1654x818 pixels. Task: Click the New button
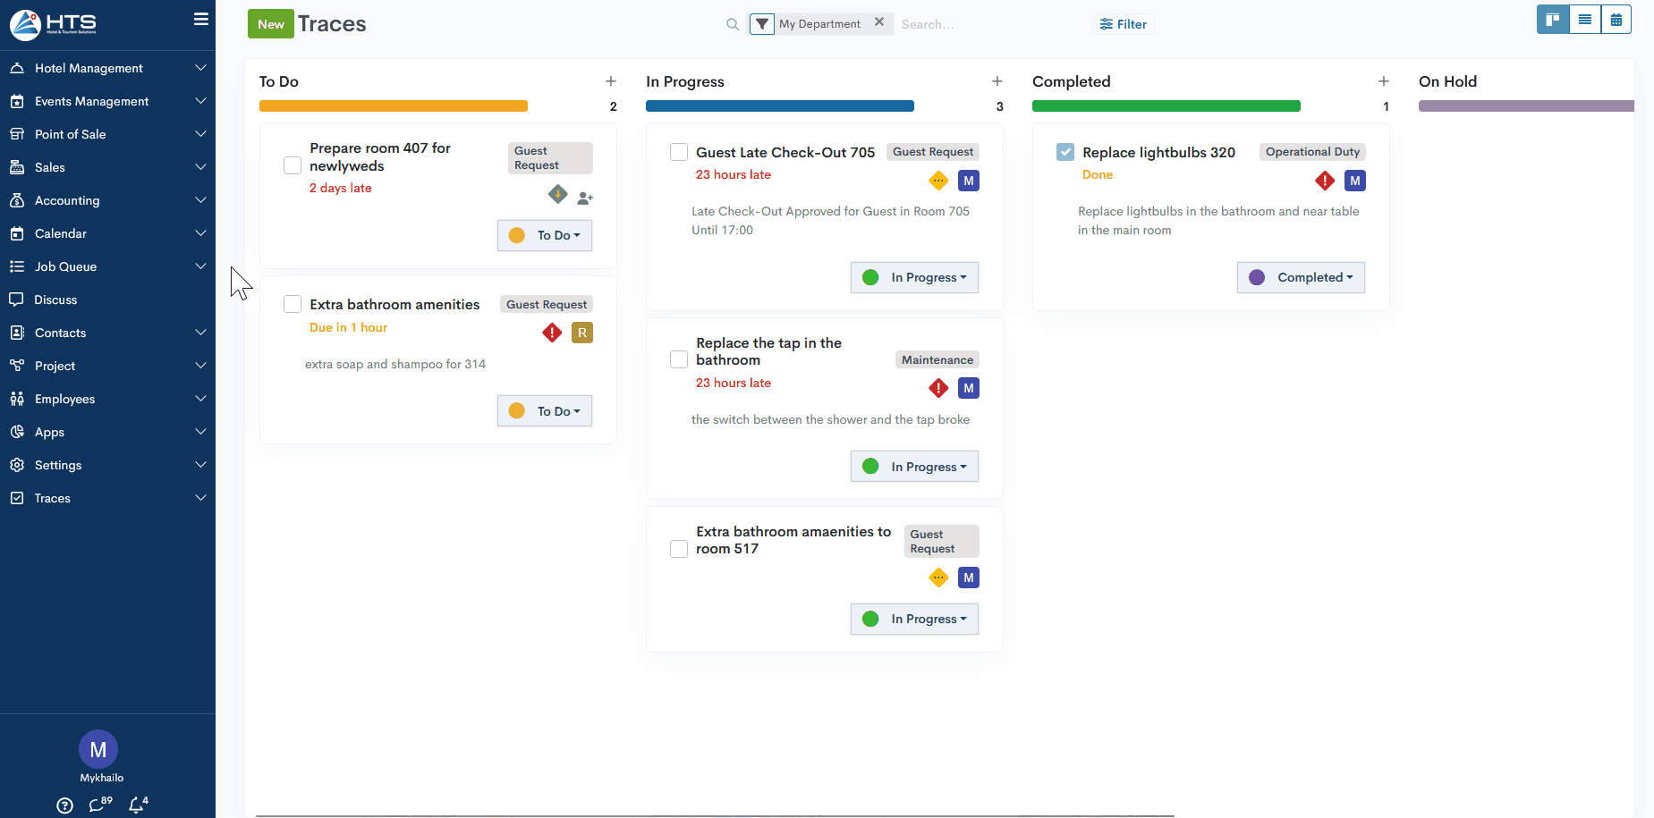[x=270, y=24]
